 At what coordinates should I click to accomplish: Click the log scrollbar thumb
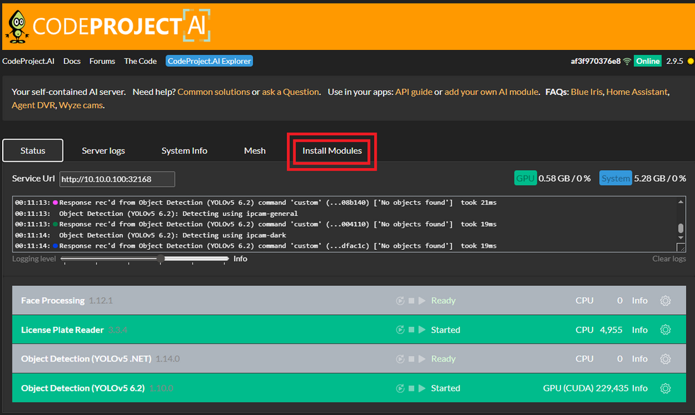point(680,228)
